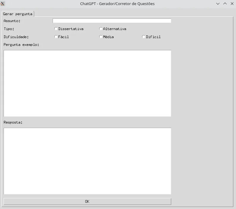Image resolution: width=236 pixels, height=209 pixels.
Task: Choose Difícil difficulty
Action: click(151, 37)
